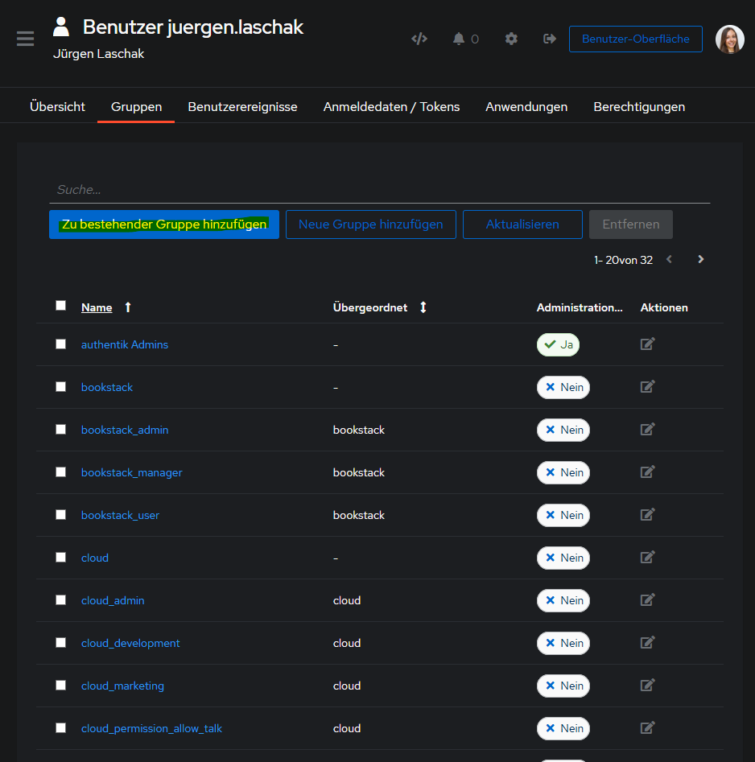Open the API drawer code icon

(419, 39)
